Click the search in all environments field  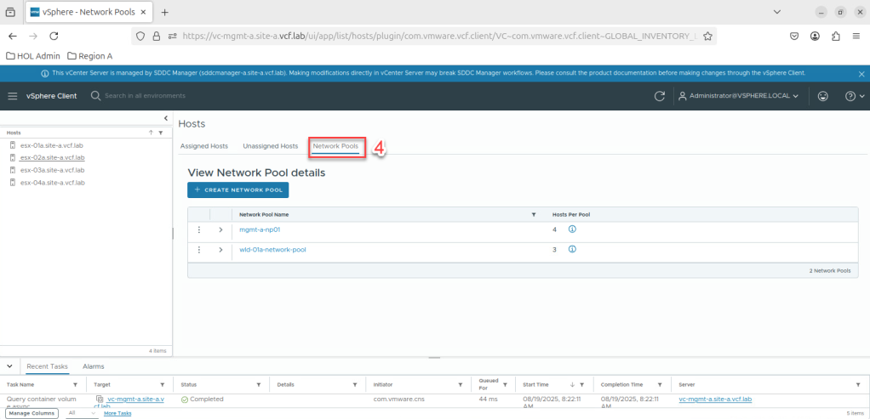click(x=145, y=96)
